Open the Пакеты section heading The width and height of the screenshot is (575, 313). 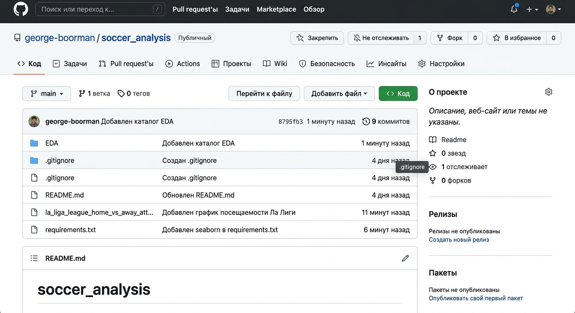click(x=443, y=273)
